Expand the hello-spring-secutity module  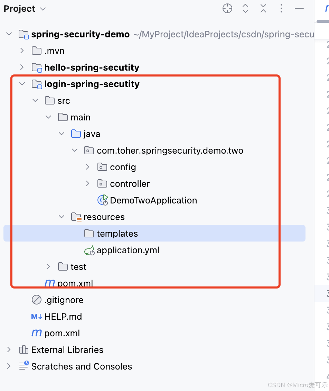pos(22,67)
